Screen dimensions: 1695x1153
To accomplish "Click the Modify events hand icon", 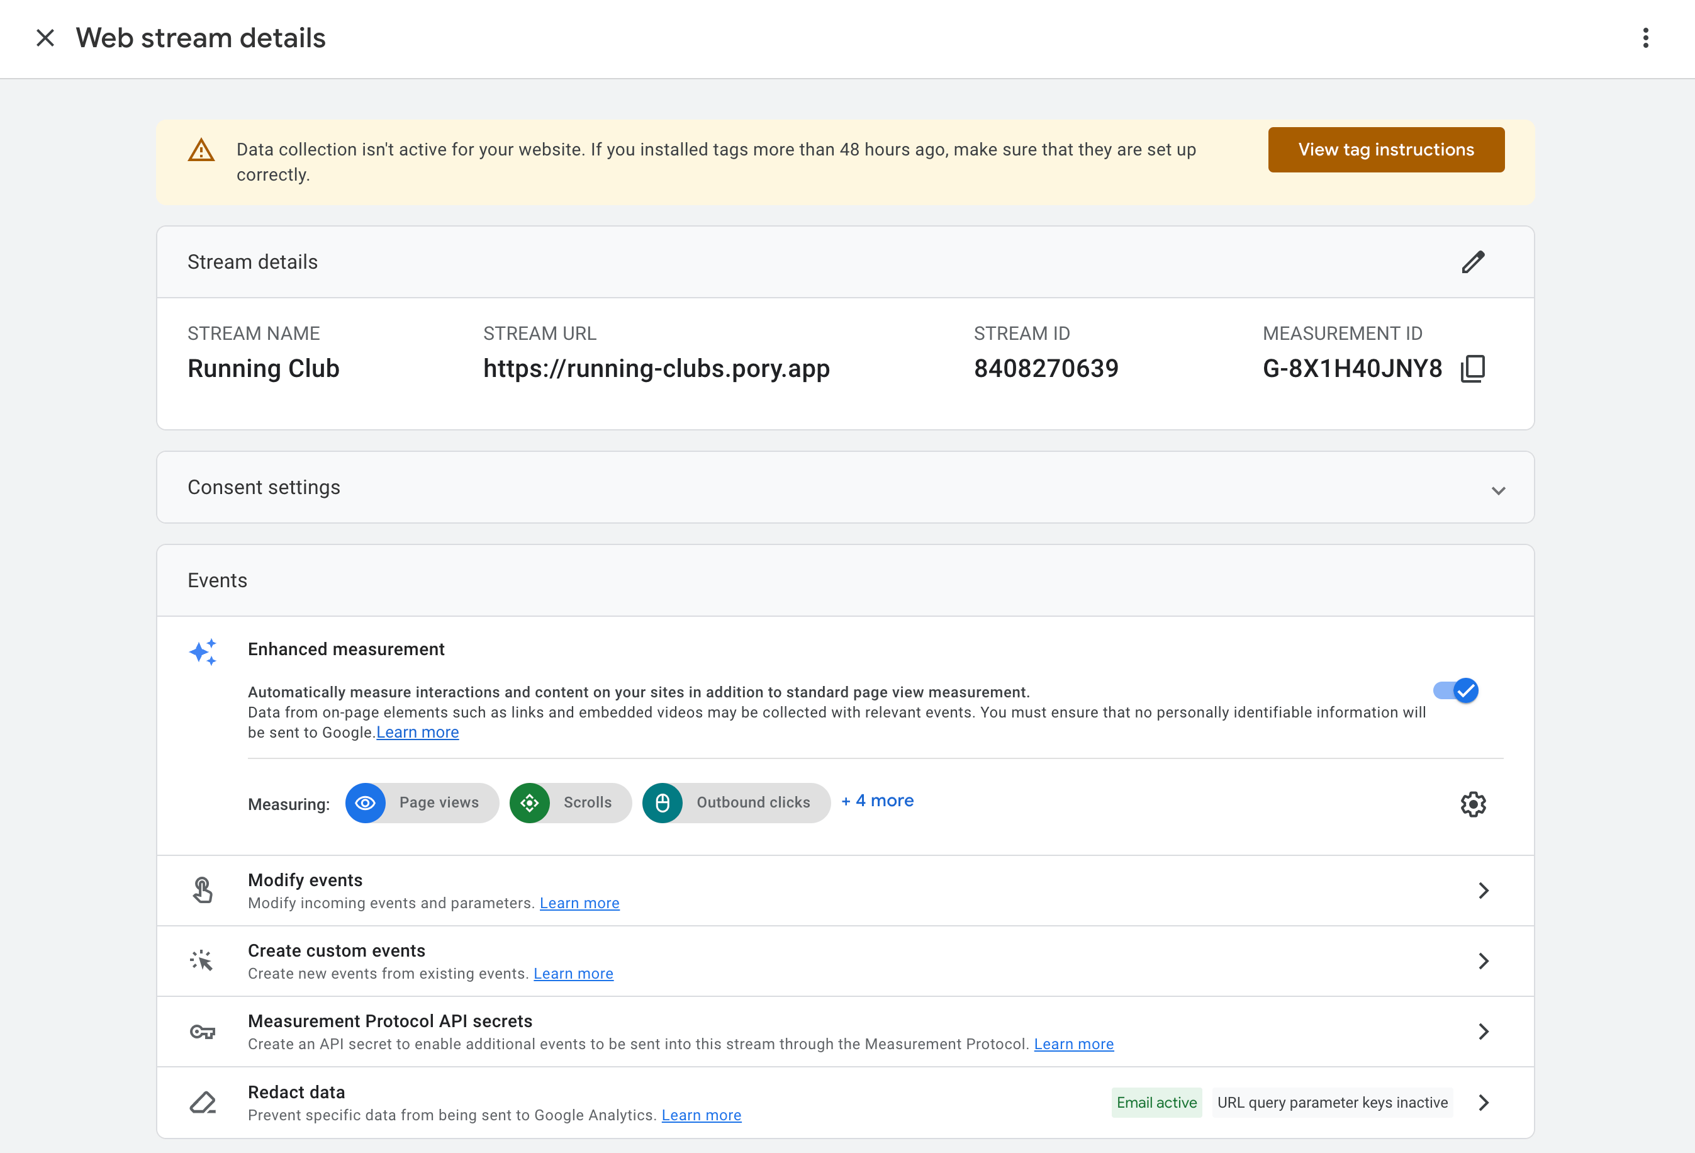I will (203, 891).
